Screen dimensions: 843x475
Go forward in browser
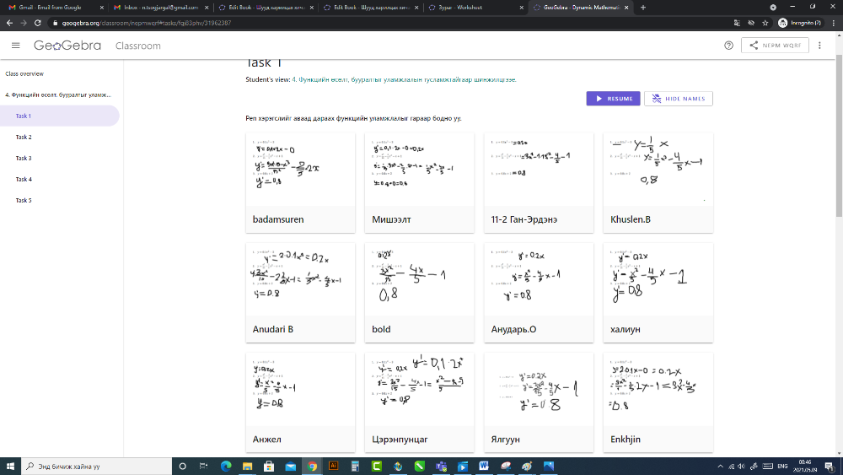(x=23, y=23)
